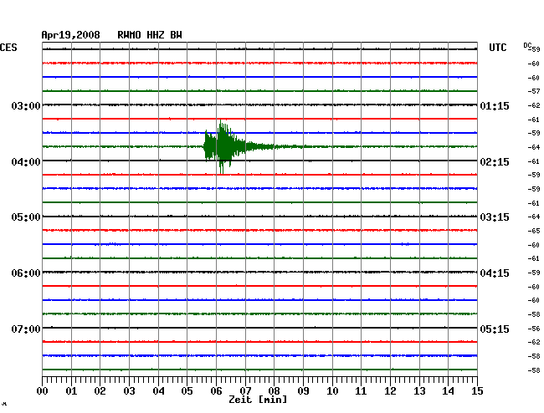The height and width of the screenshot is (413, 544).
Task: Click the 07:00 local time label
Action: [26, 329]
